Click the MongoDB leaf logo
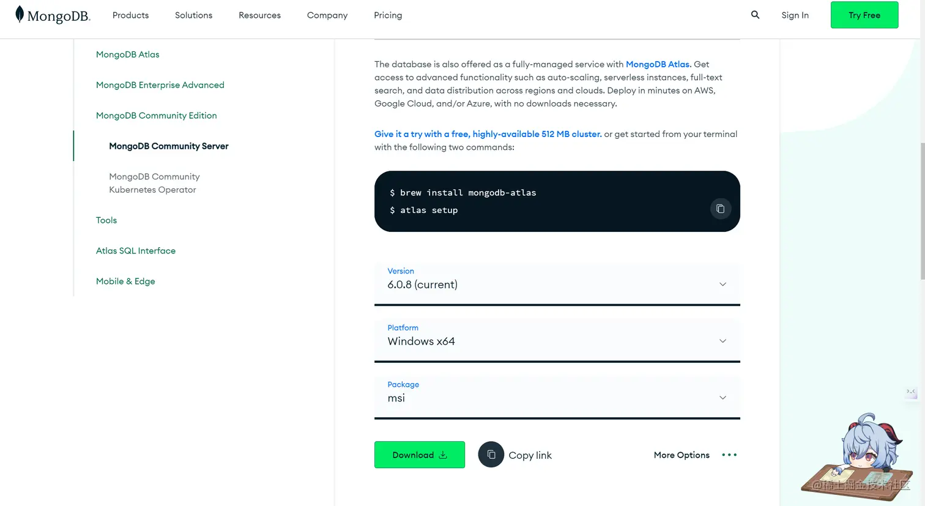925x506 pixels. [20, 15]
